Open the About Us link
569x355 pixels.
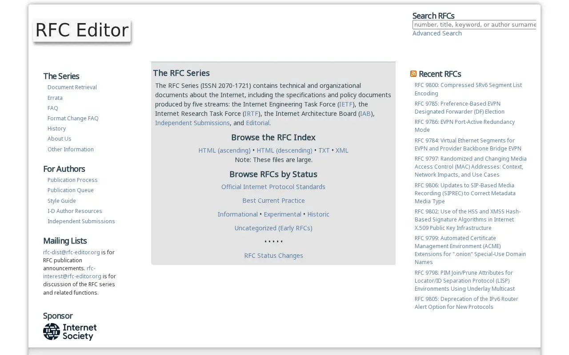point(60,139)
